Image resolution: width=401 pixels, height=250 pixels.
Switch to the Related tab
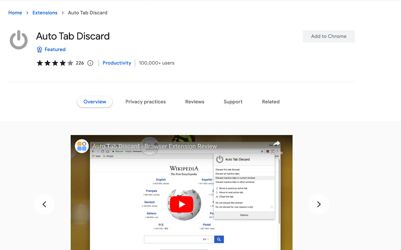pos(271,102)
